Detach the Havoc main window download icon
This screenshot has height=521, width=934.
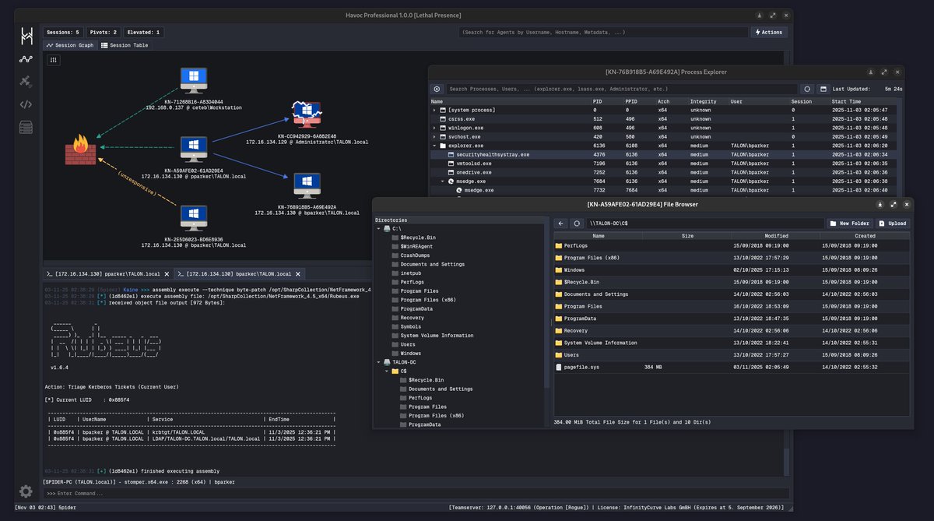pos(760,15)
